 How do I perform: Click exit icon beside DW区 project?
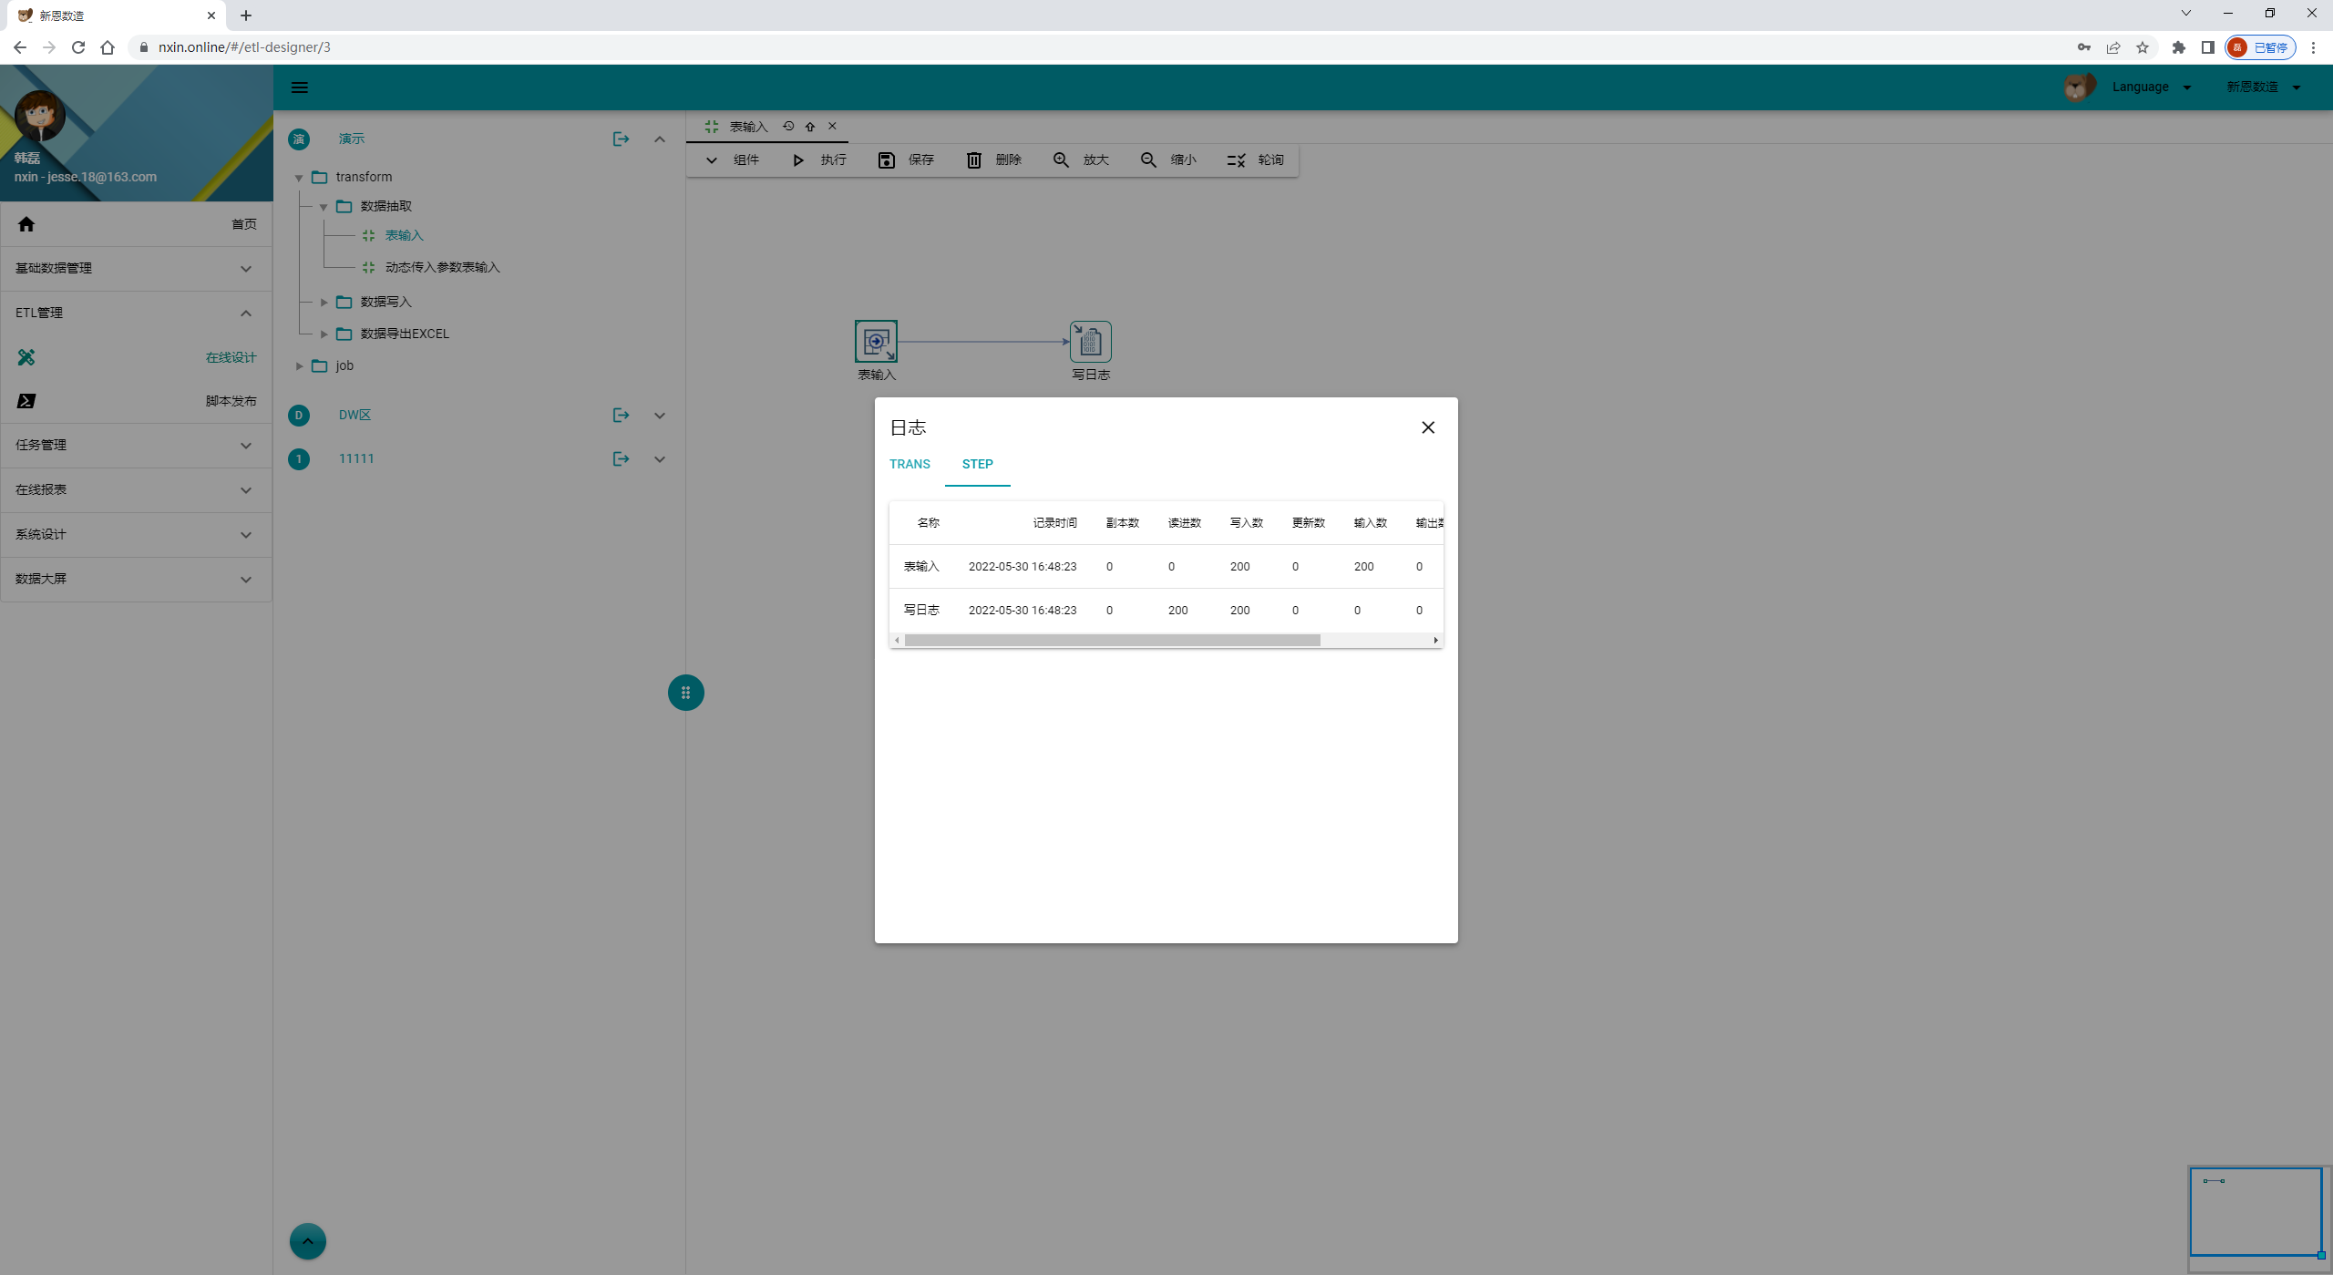point(621,416)
